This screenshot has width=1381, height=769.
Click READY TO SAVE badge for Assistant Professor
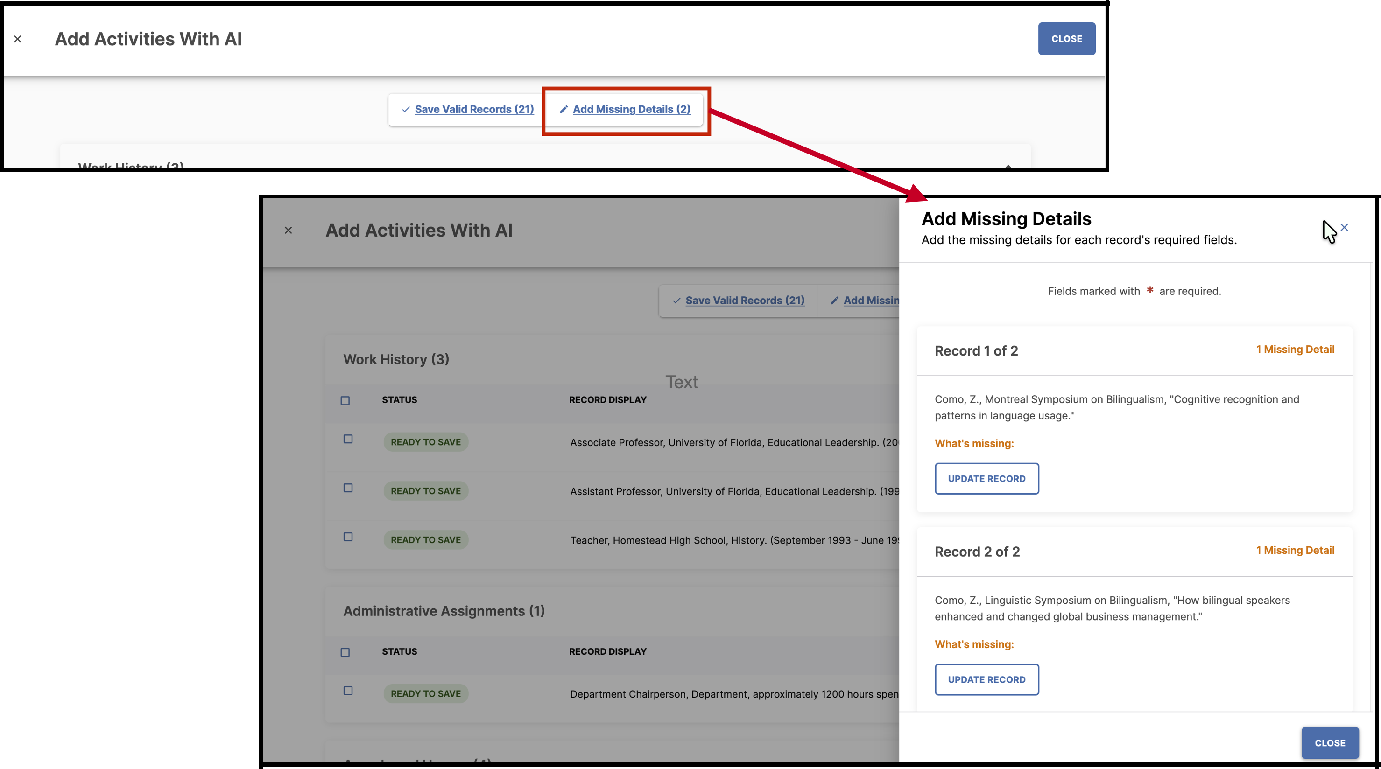[x=426, y=491]
